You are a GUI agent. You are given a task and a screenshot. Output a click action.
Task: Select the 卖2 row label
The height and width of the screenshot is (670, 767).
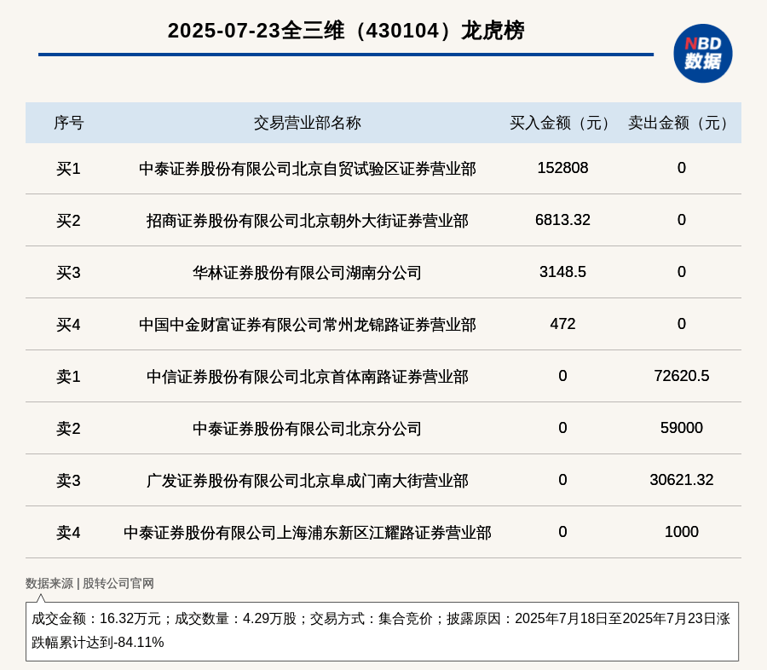click(68, 428)
